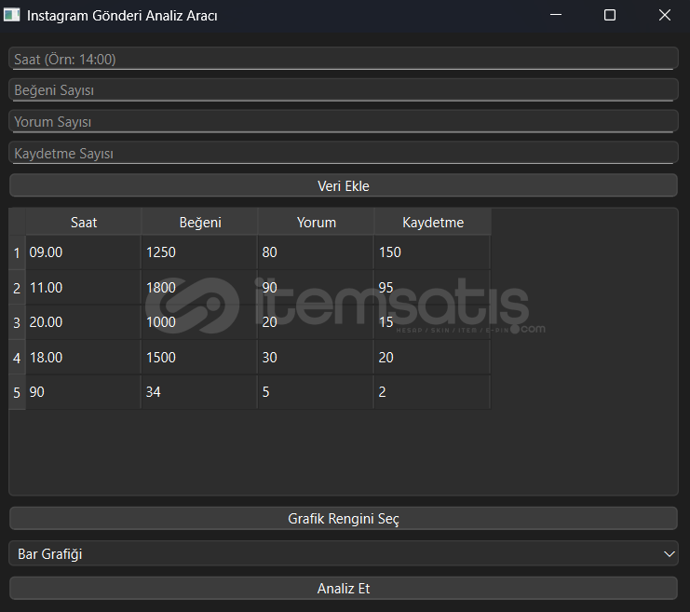Select the 2 Kaydetme cell in row 5
690x612 pixels.
click(x=433, y=392)
